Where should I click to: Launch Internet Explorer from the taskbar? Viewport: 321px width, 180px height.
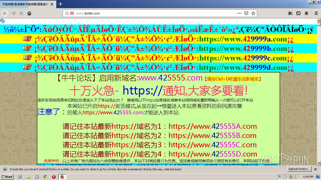20,177
